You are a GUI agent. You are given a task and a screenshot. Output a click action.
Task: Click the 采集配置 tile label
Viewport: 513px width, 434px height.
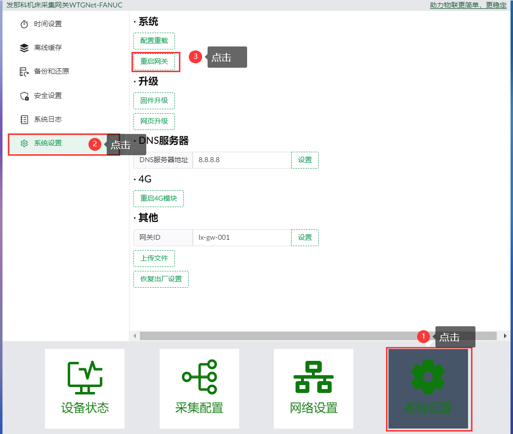tap(199, 408)
